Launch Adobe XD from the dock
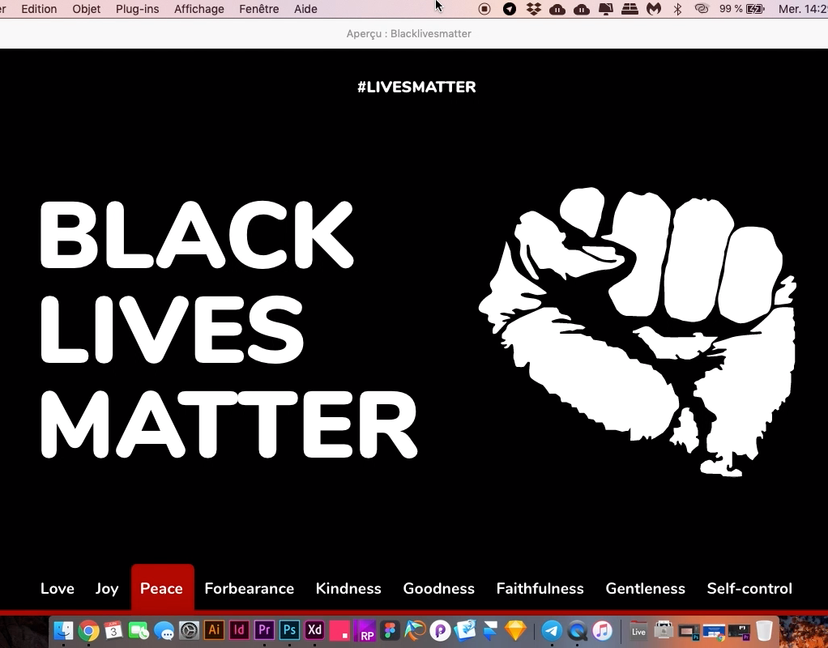 pyautogui.click(x=314, y=630)
